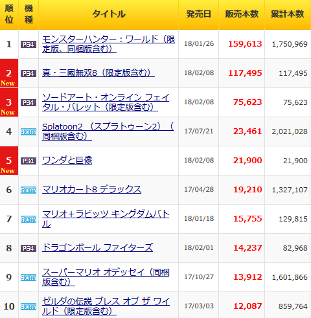Select release date 17/04/28
The image size is (311, 318).
[x=199, y=190]
